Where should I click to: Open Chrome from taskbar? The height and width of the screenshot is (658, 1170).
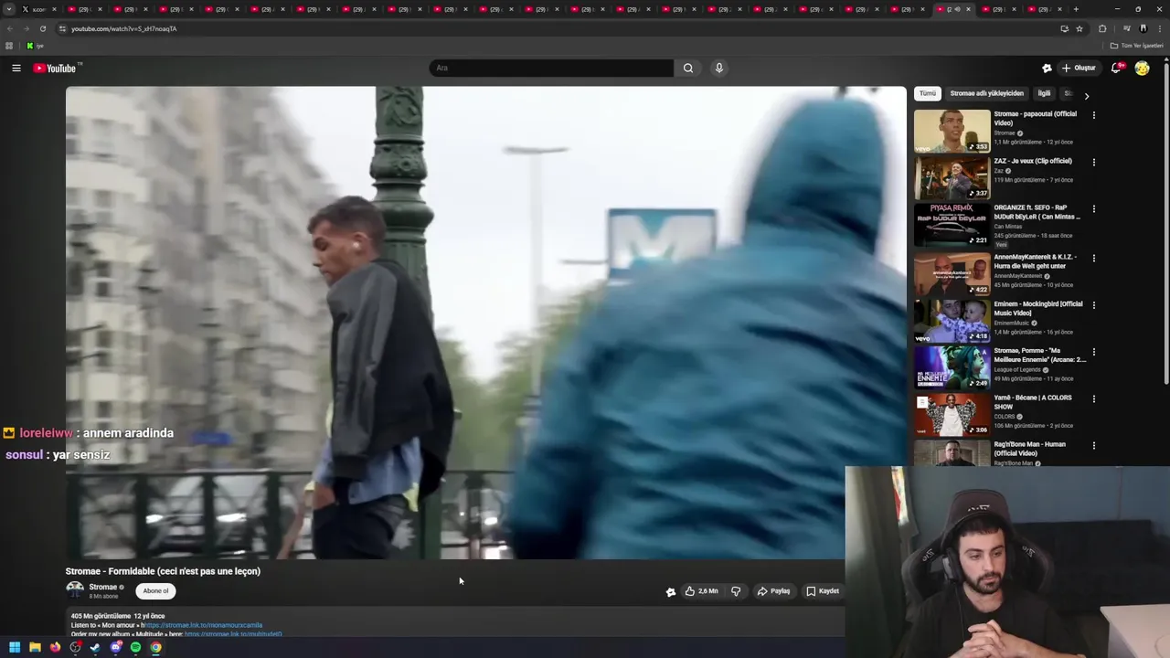155,647
